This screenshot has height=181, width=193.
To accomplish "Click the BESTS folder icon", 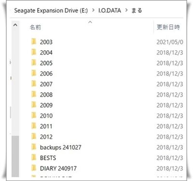I will point(34,157).
